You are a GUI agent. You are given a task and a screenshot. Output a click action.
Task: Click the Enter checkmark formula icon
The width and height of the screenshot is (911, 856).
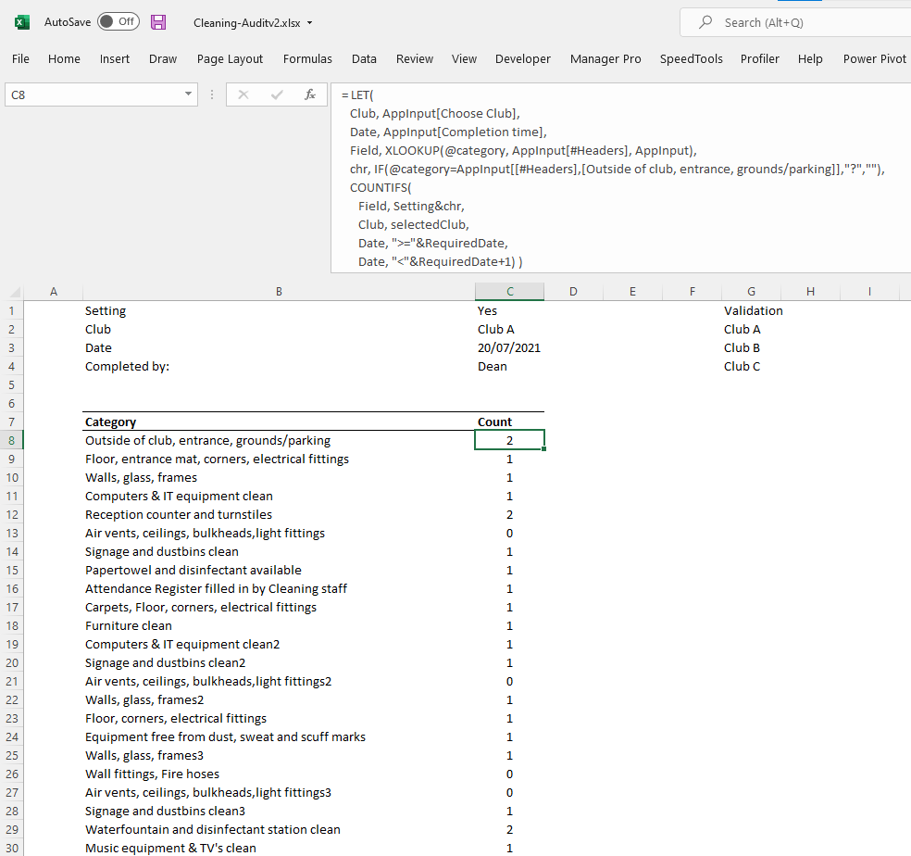277,94
